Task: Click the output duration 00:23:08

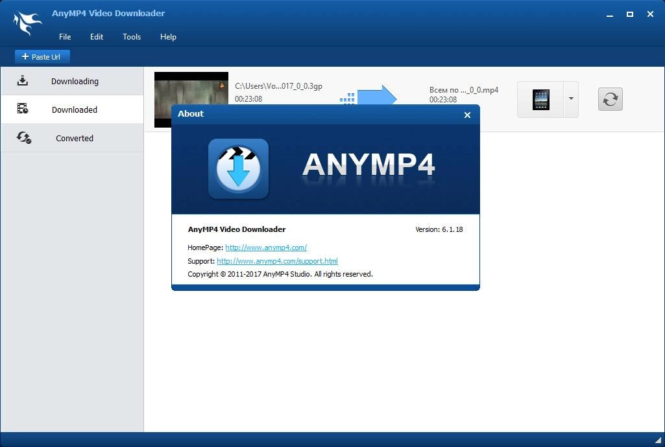Action: (442, 100)
